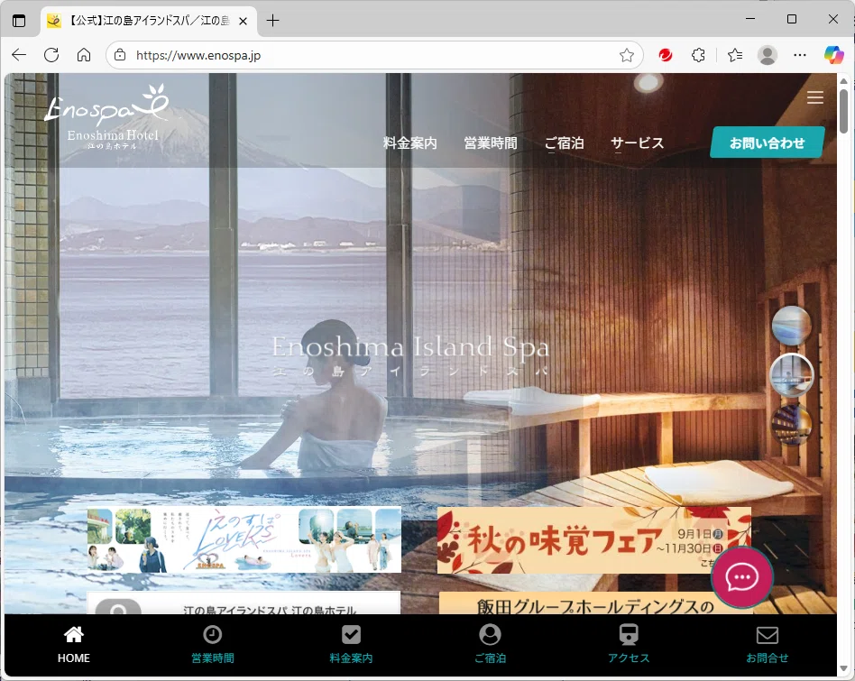Go back to previous page
The height and width of the screenshot is (681, 855).
(x=19, y=55)
